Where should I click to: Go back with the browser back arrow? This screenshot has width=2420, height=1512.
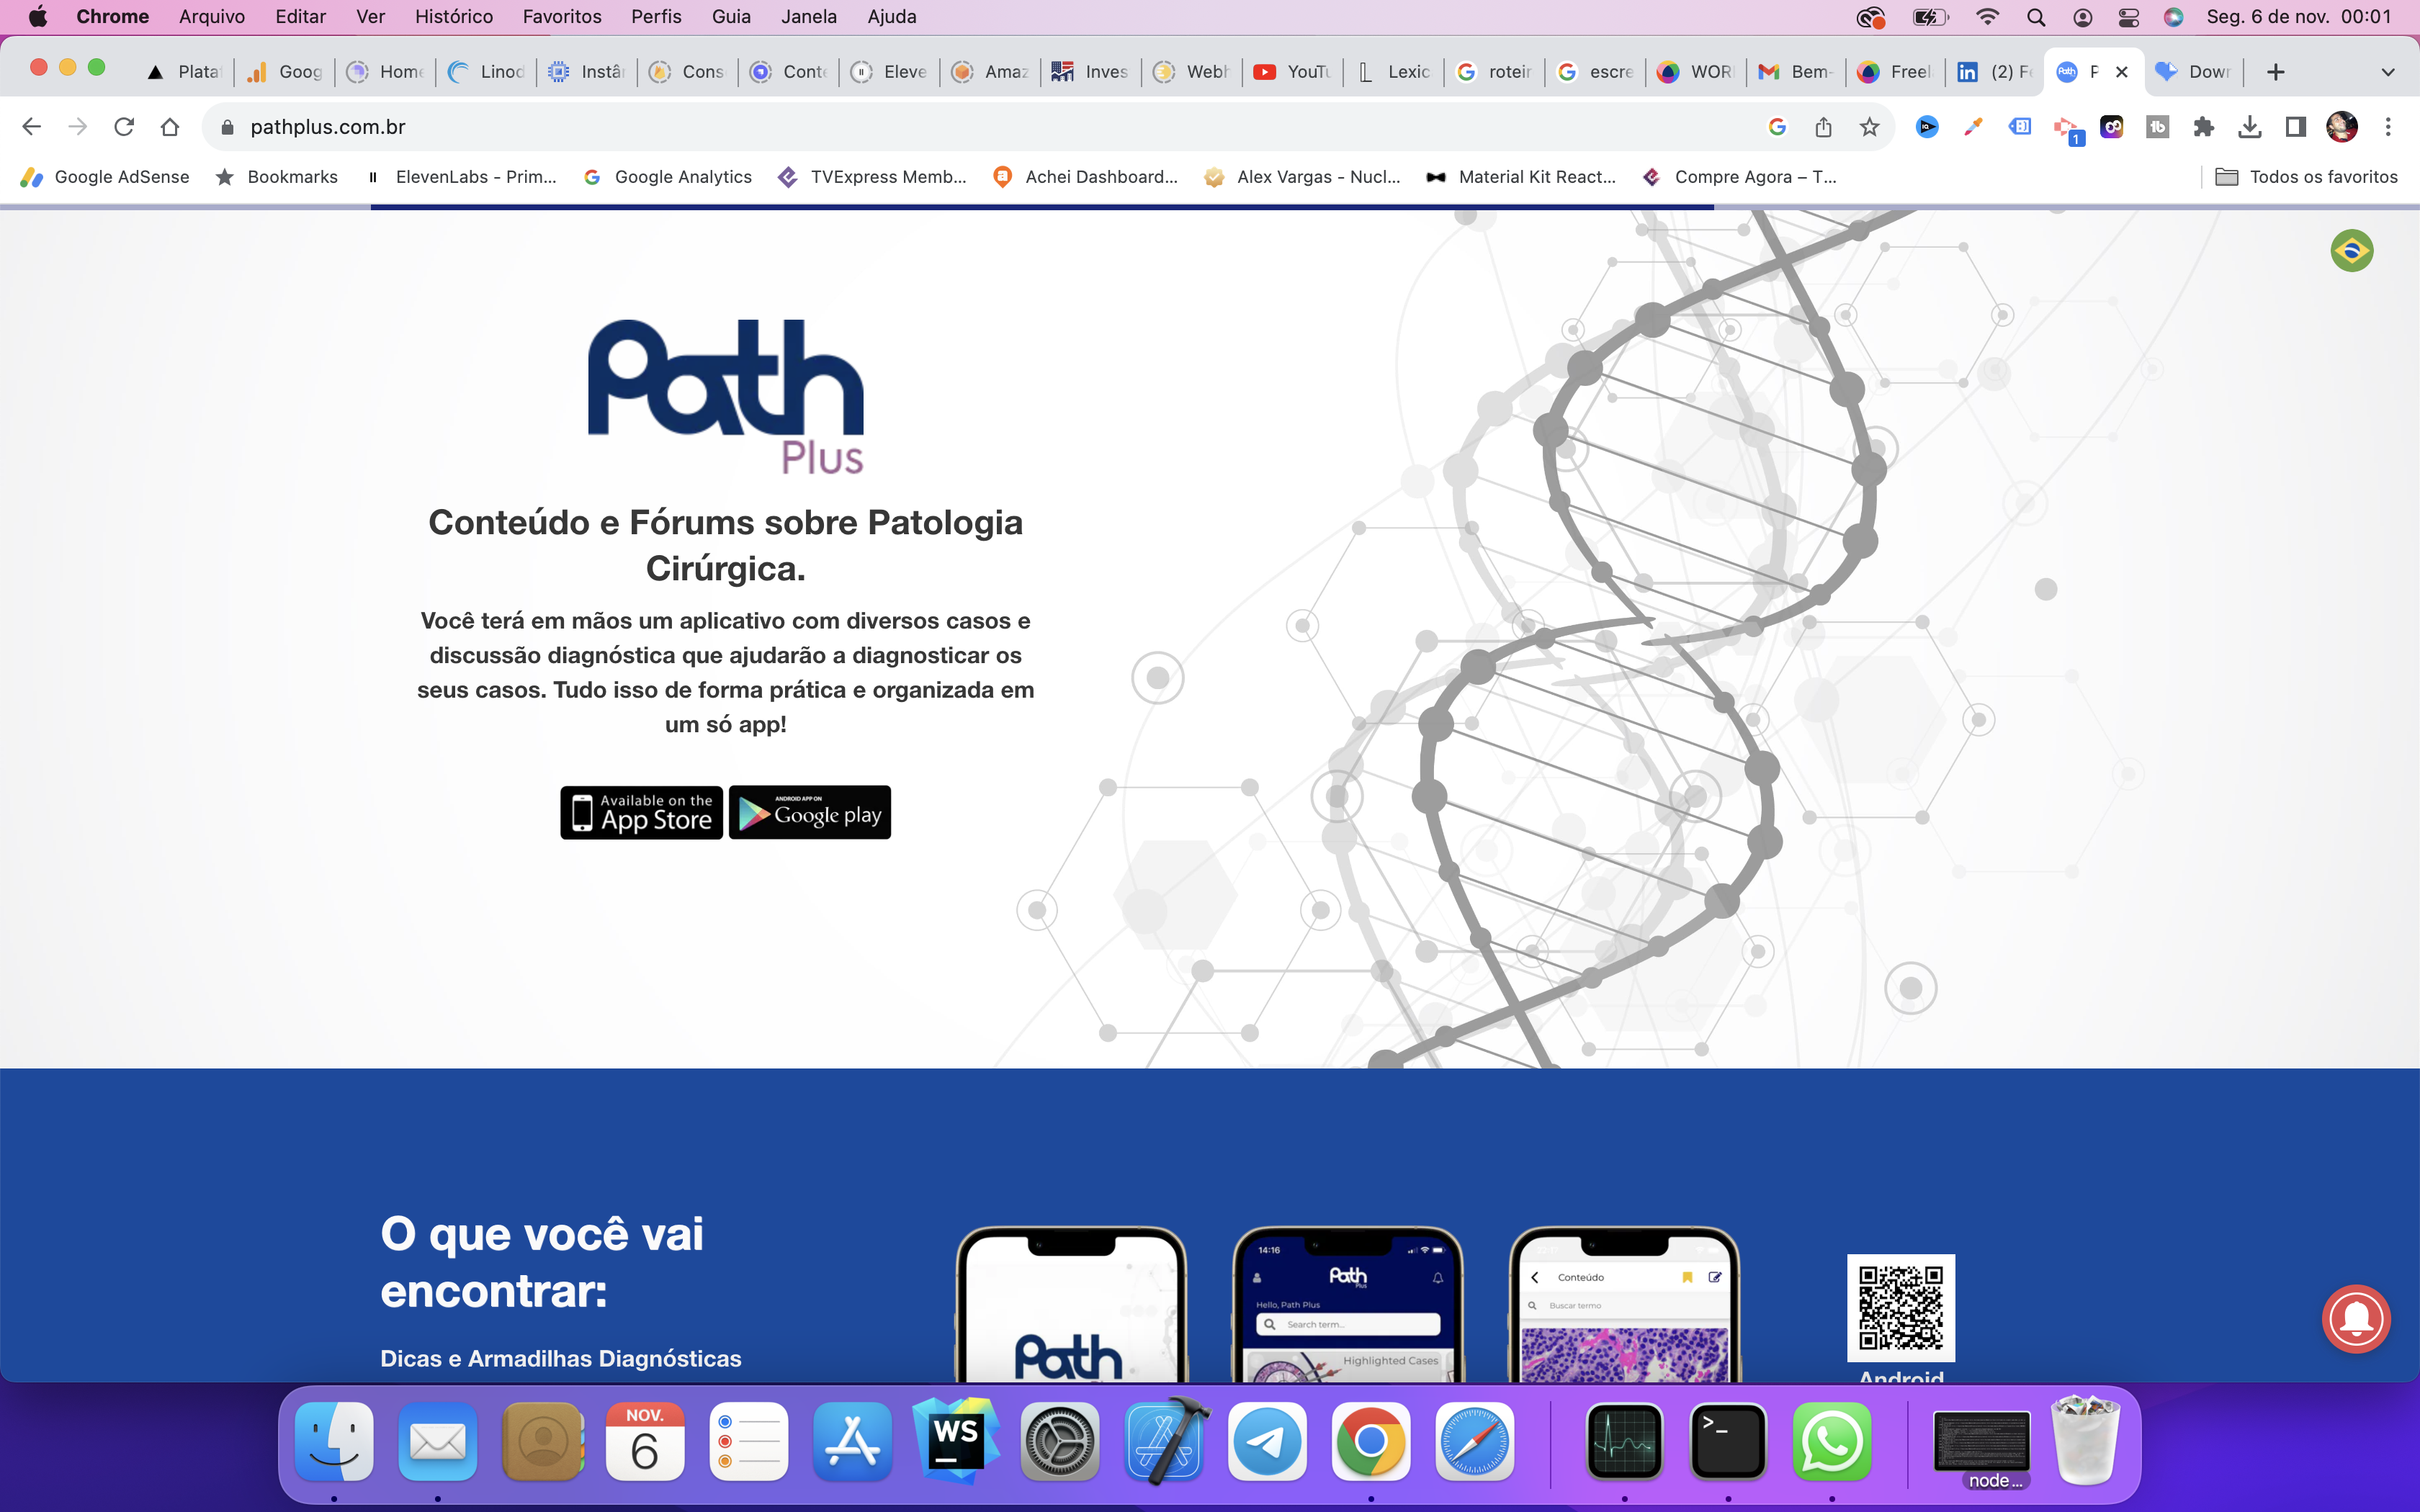[31, 127]
